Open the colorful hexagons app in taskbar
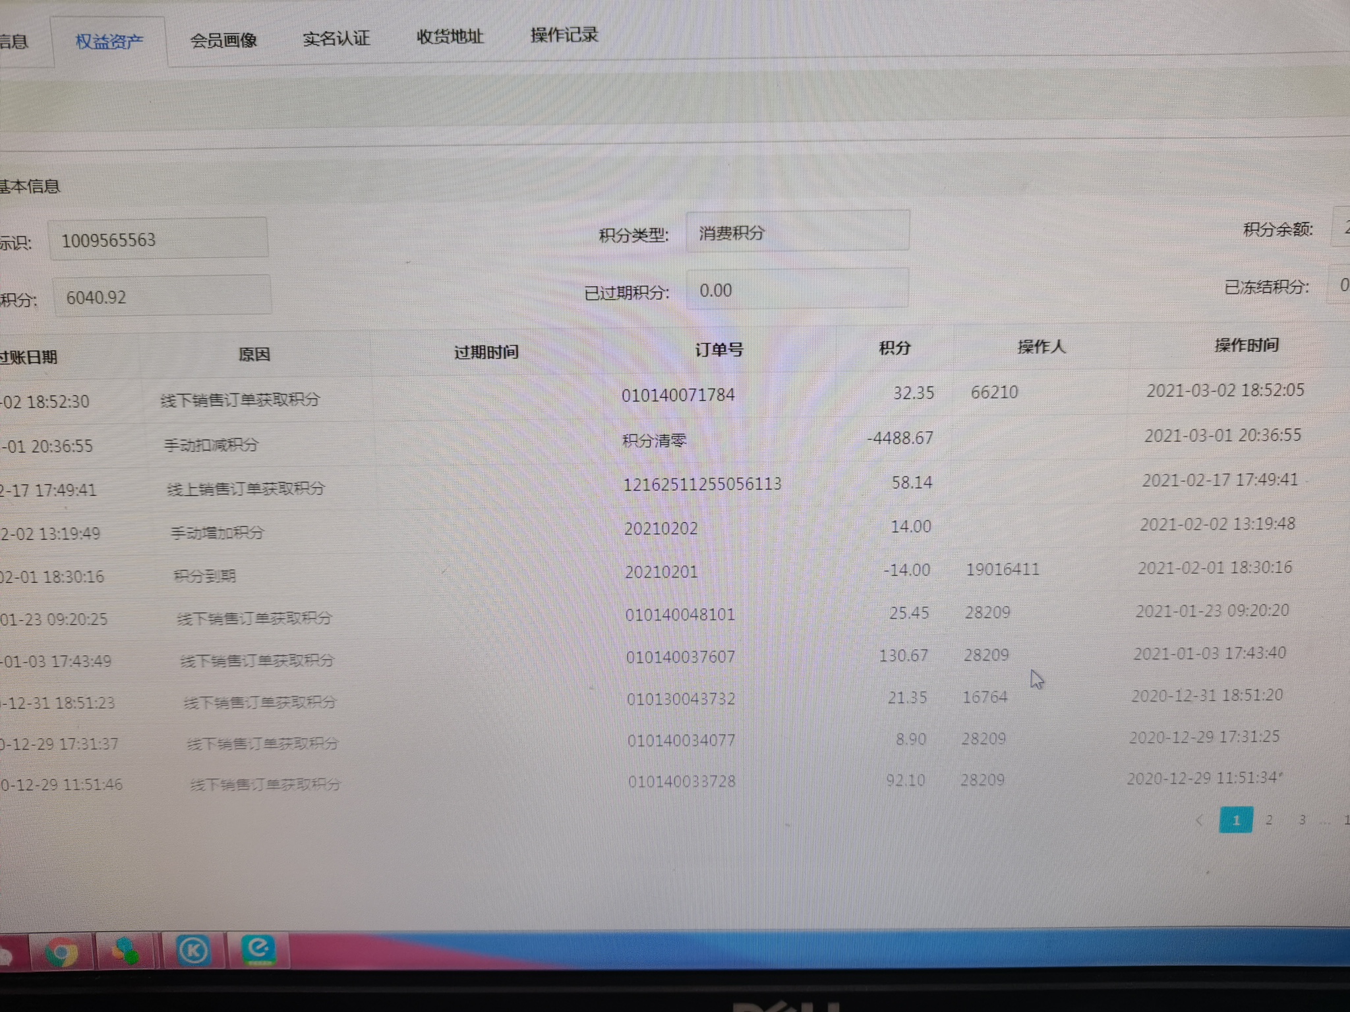Screen dimensions: 1350x1012 coord(125,951)
